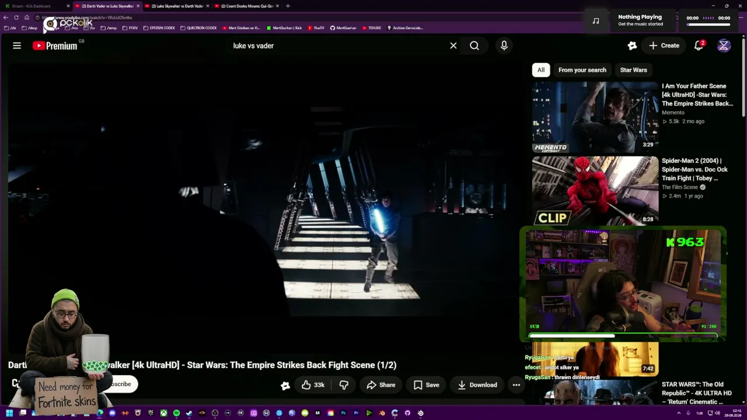Open MertGunhan | Kick bookmark

(284, 28)
